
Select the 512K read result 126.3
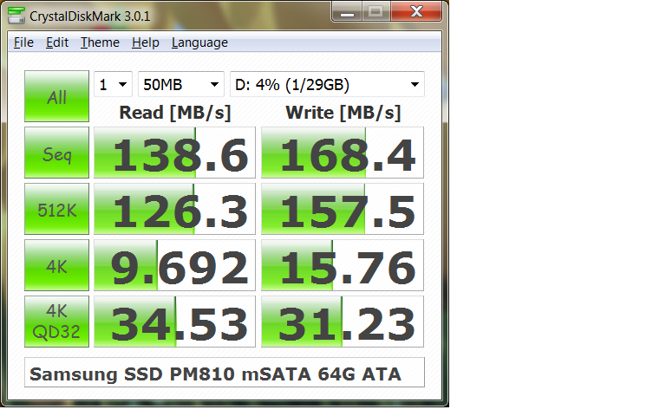(x=174, y=209)
